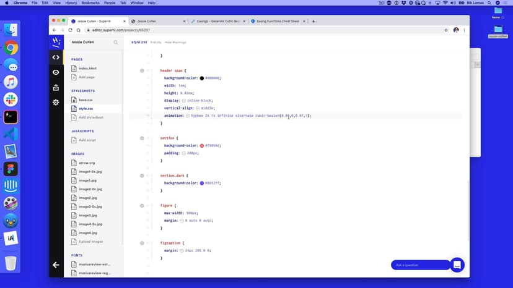Click the share/export icon in sidebar
This screenshot has height=288, width=513.
56,87
